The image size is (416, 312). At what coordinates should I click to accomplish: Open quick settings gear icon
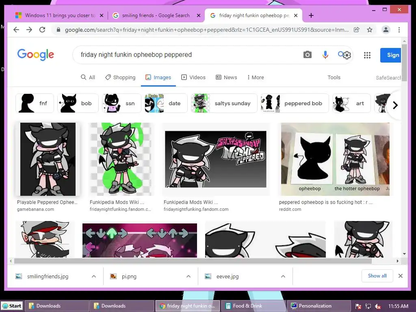coord(347,55)
